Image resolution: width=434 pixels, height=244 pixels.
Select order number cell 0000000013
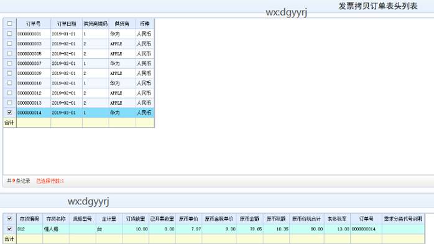click(34, 103)
